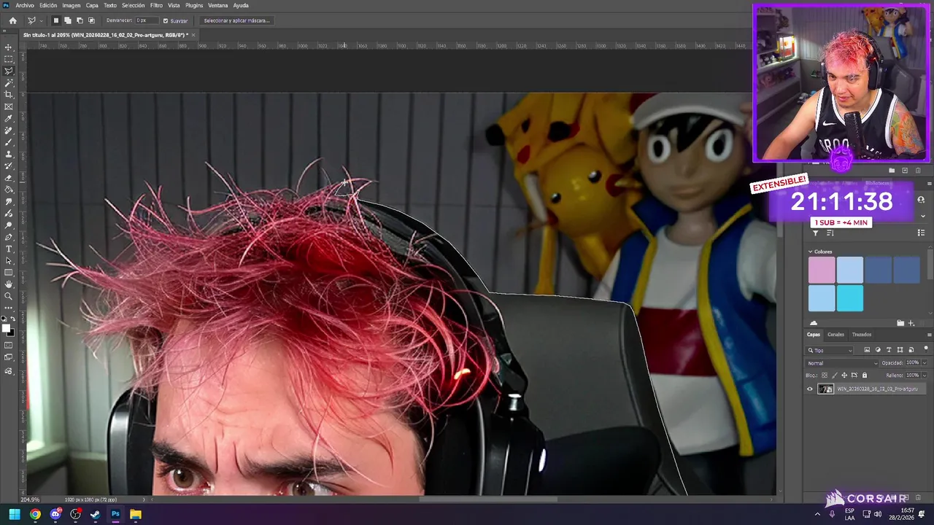This screenshot has height=525, width=934.
Task: Select the Smudge tool
Action: click(x=9, y=202)
